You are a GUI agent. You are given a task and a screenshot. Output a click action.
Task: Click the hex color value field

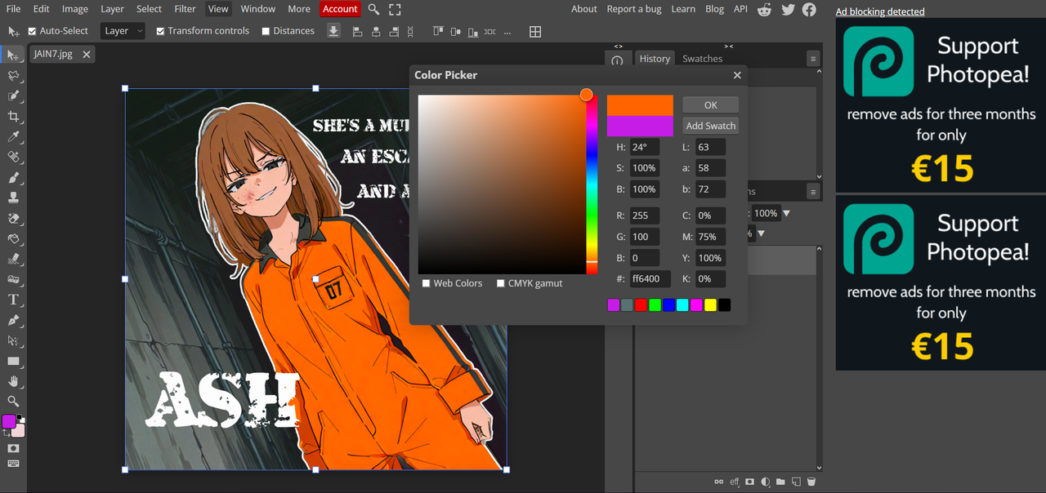[x=650, y=278]
